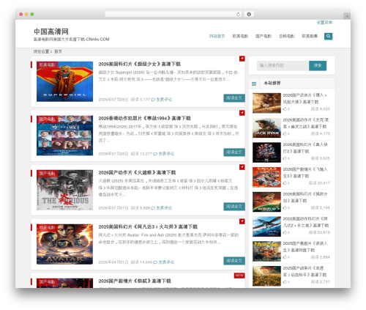
Task: Click the browser address bar
Action: click(173, 14)
